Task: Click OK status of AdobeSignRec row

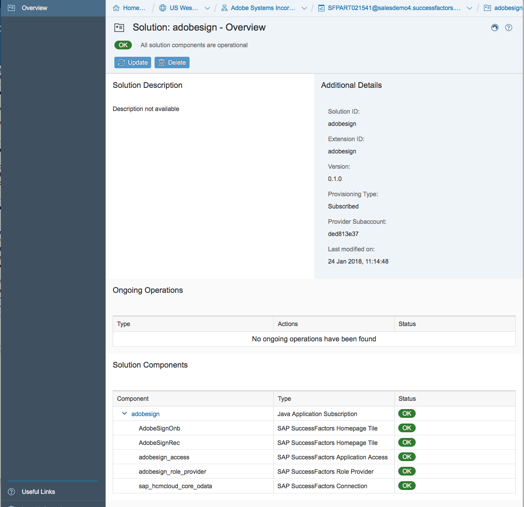Action: click(x=407, y=442)
